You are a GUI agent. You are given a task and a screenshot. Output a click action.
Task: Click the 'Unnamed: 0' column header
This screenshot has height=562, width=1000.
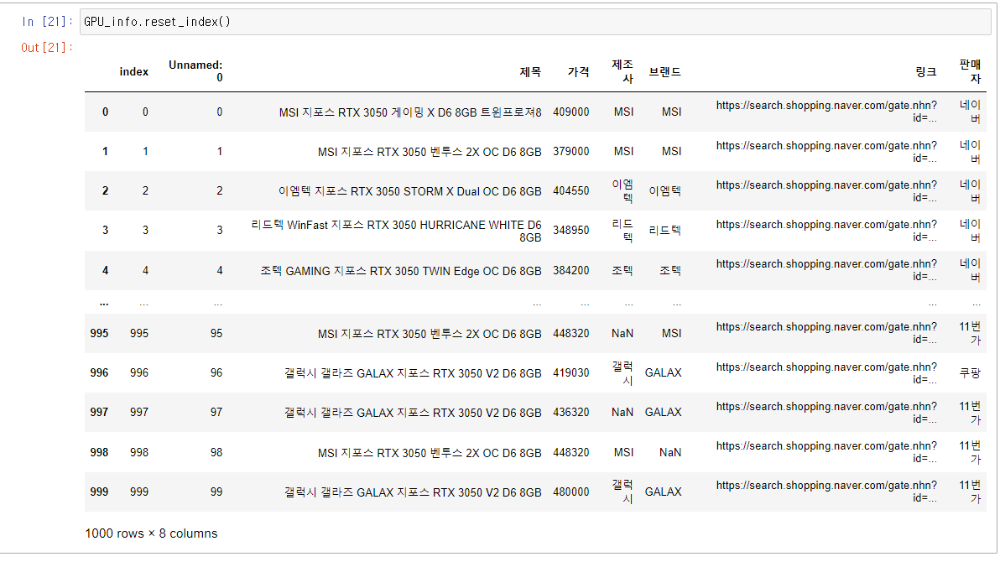point(195,70)
